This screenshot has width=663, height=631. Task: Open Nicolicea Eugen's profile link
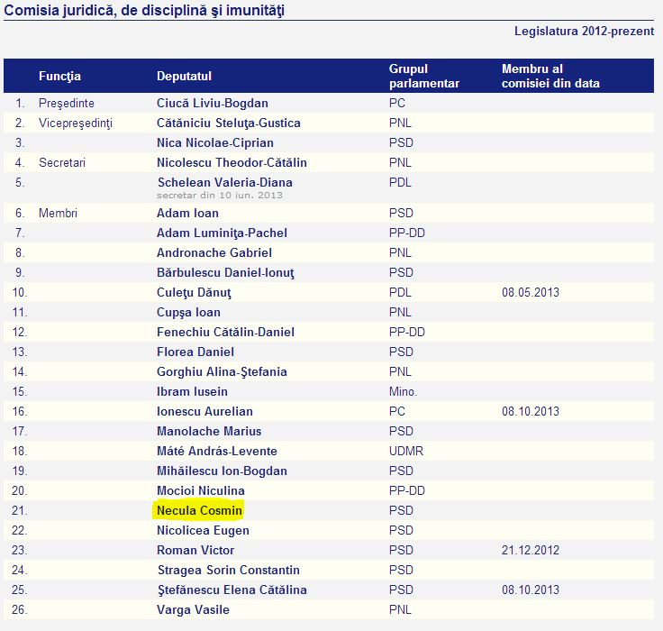point(203,530)
